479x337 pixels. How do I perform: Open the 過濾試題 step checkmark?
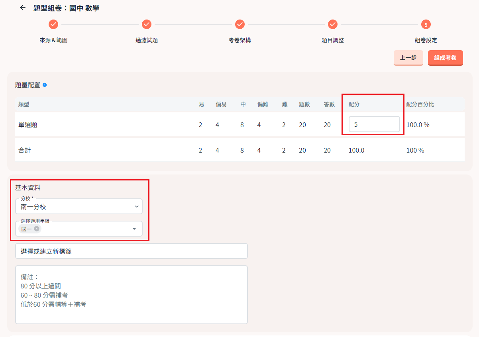147,24
